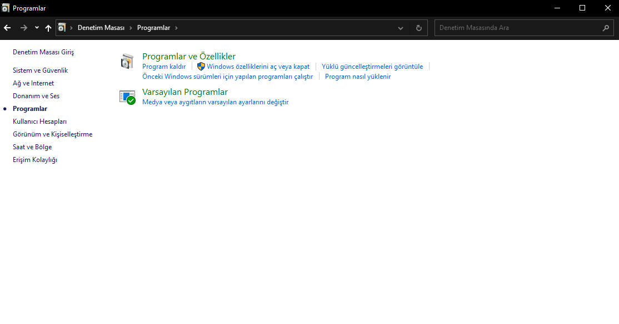Click the search magnifier icon

(606, 28)
